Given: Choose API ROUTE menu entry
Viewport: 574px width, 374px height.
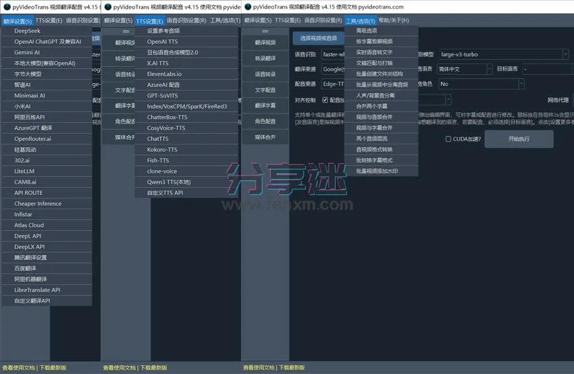Looking at the screenshot, I should (x=47, y=193).
